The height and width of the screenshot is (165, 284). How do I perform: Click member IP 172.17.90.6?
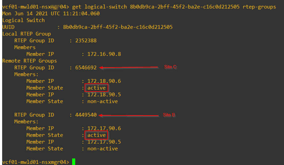coord(104,128)
